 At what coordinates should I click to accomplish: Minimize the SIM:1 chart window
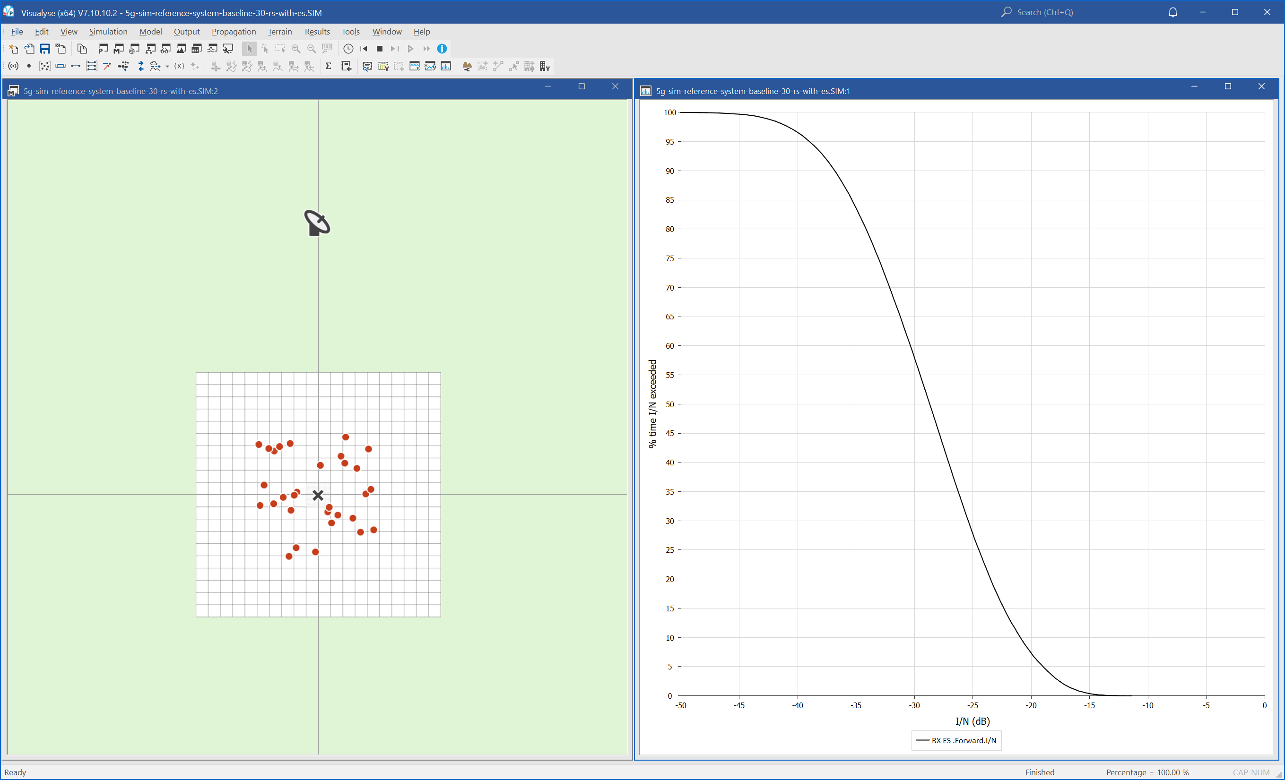pos(1194,86)
